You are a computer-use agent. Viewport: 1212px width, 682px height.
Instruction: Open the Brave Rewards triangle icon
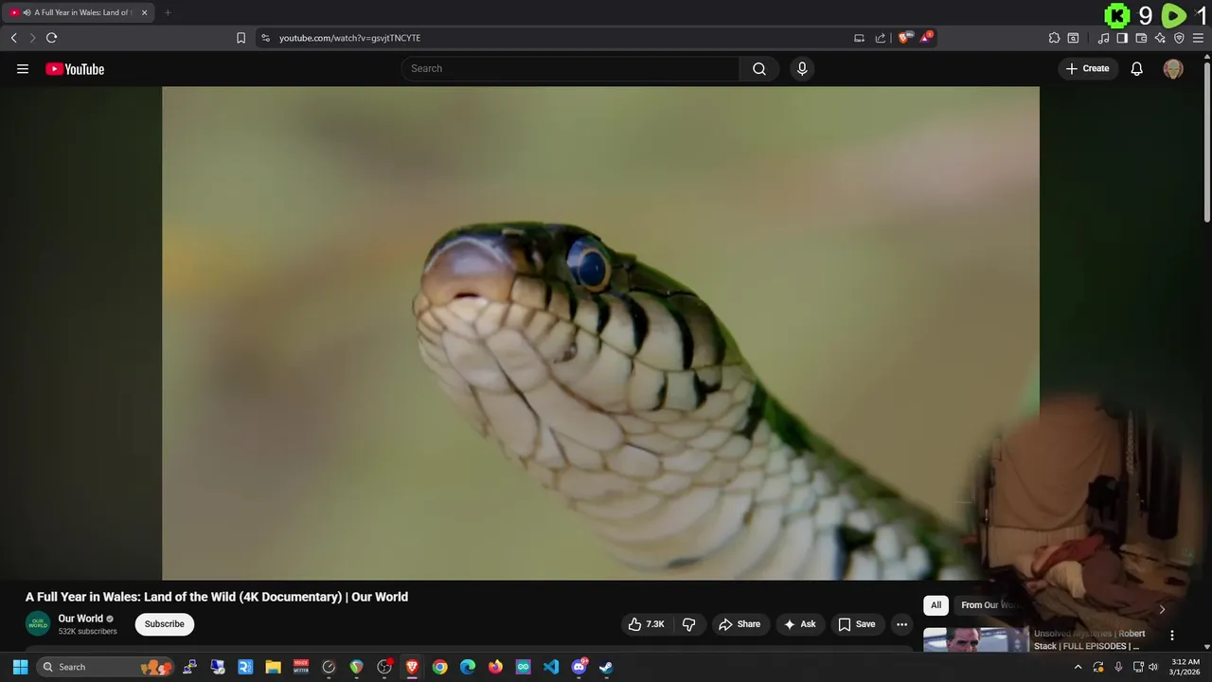click(x=927, y=38)
